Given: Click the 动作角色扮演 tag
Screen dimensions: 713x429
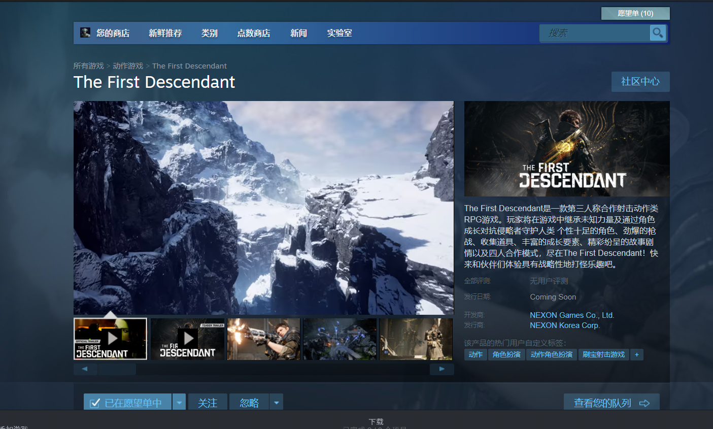Looking at the screenshot, I should coord(552,354).
